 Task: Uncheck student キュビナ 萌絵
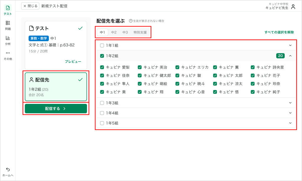(139, 84)
